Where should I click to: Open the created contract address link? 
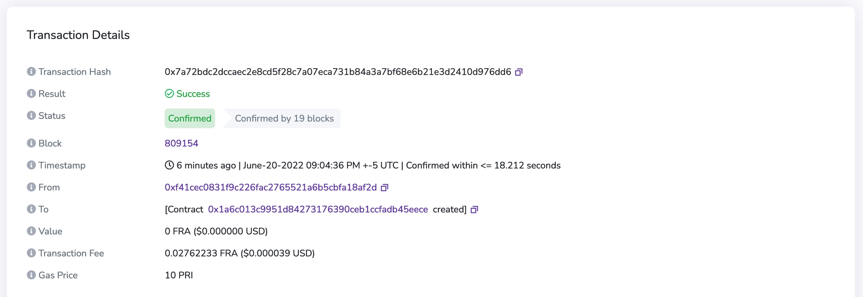318,210
